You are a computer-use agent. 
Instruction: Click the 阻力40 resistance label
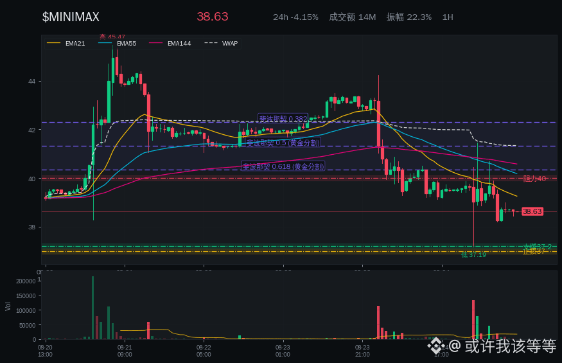pyautogui.click(x=534, y=179)
